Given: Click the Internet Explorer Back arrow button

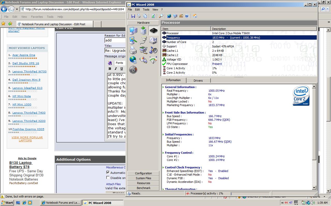Looking at the screenshot, I should point(4,9).
